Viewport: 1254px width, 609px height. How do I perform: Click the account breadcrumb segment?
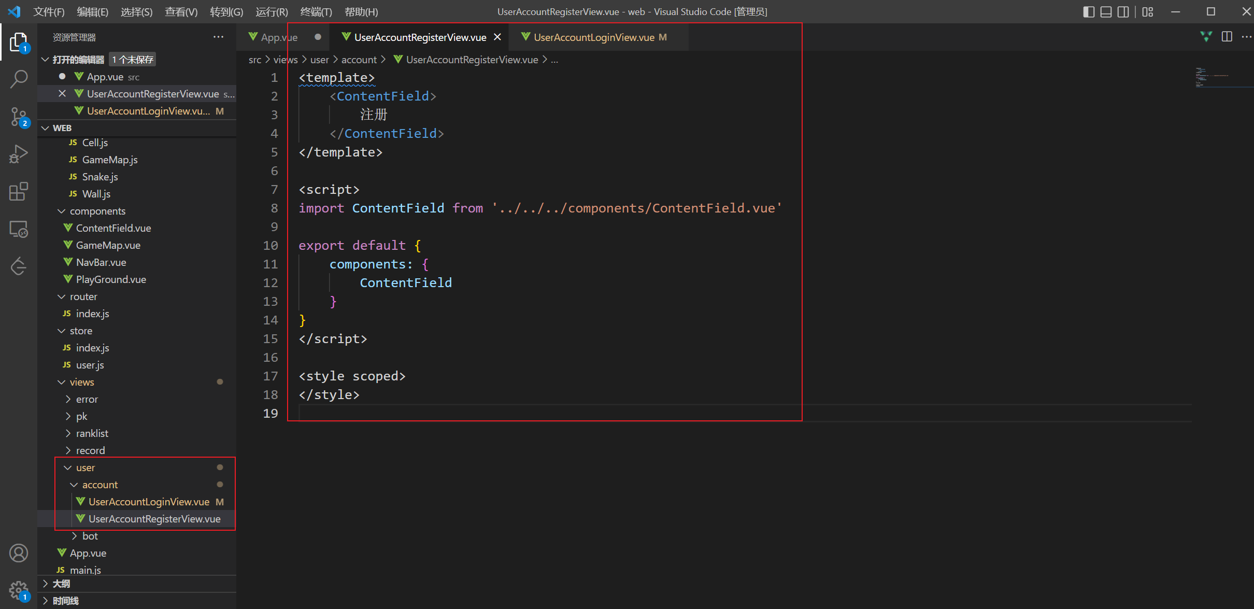[x=359, y=60]
